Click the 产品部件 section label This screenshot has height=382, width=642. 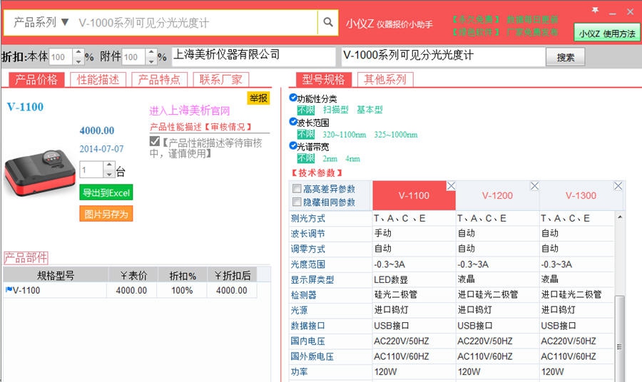point(26,258)
